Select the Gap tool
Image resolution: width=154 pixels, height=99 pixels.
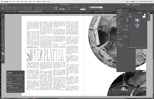[x=3, y=23]
